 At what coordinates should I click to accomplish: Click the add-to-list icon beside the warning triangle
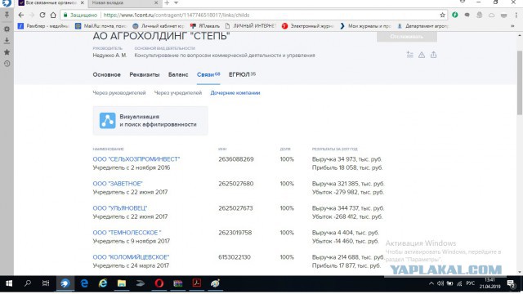(410, 55)
